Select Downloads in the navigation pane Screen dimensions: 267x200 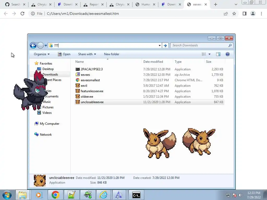pyautogui.click(x=50, y=74)
